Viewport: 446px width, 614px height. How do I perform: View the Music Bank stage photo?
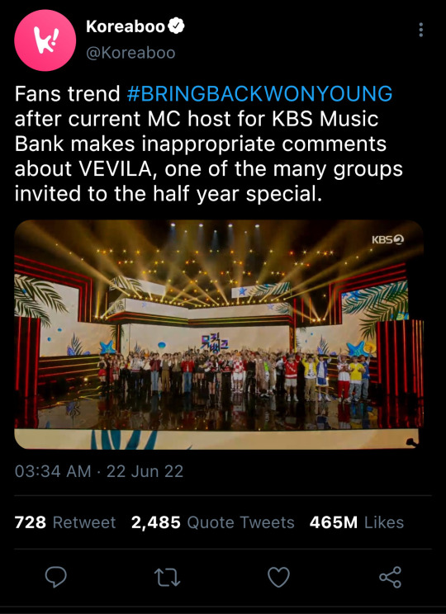pyautogui.click(x=219, y=335)
